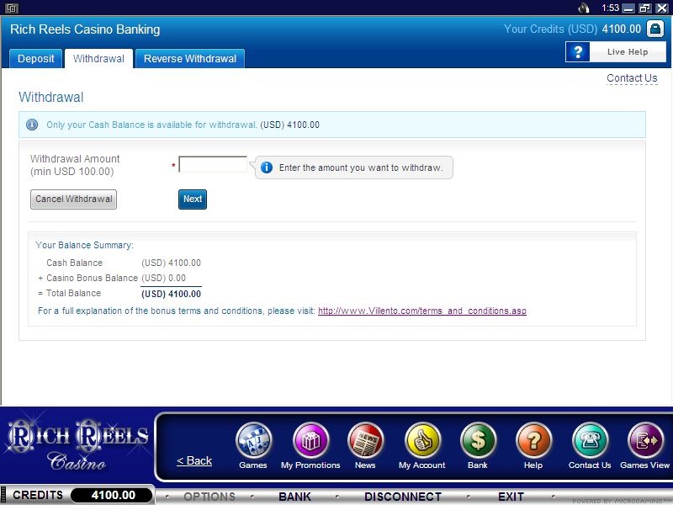Open OPTIONS in the bottom menu bar

[x=209, y=497]
